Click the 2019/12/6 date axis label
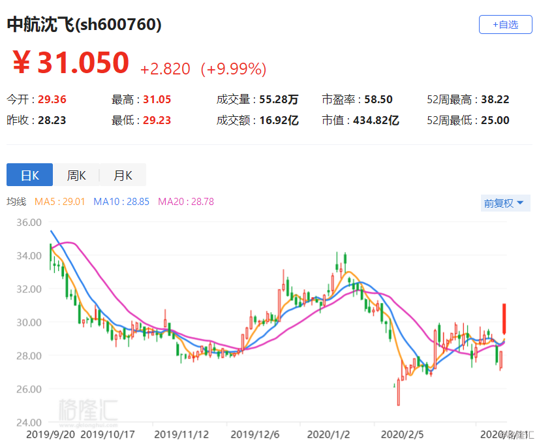Image resolution: width=539 pixels, height=444 pixels. point(255,435)
